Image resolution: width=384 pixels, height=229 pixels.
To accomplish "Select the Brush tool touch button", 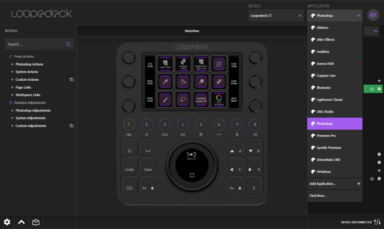I will click(x=165, y=99).
